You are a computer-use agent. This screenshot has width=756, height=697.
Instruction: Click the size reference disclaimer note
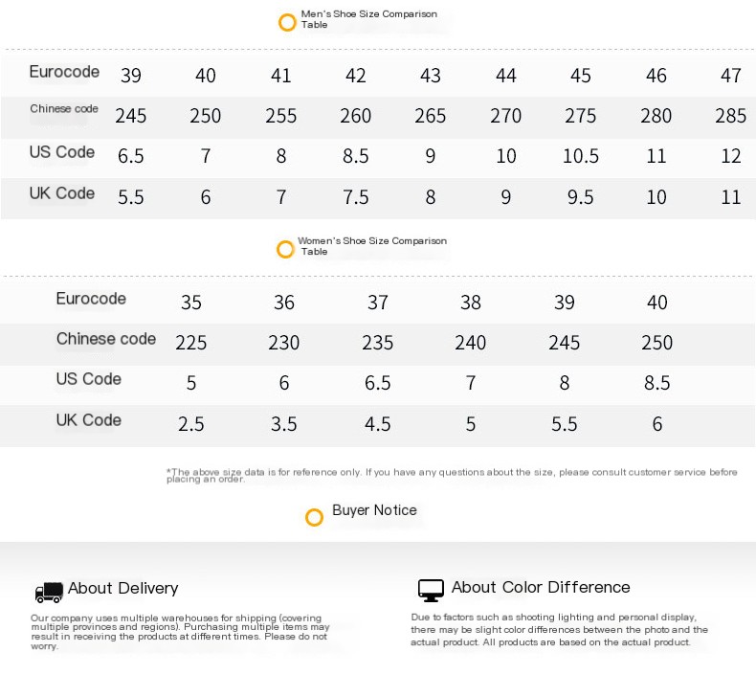[452, 475]
